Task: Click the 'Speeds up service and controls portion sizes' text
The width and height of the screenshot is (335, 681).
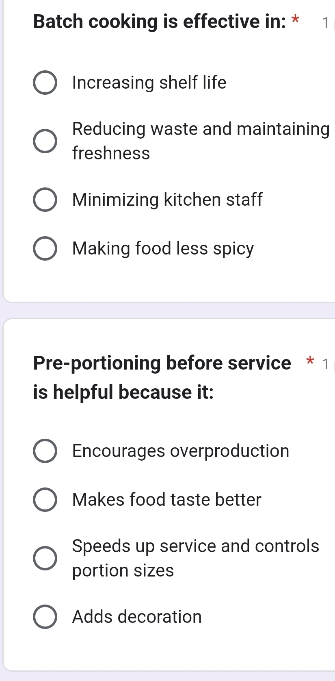Action: coord(196,558)
